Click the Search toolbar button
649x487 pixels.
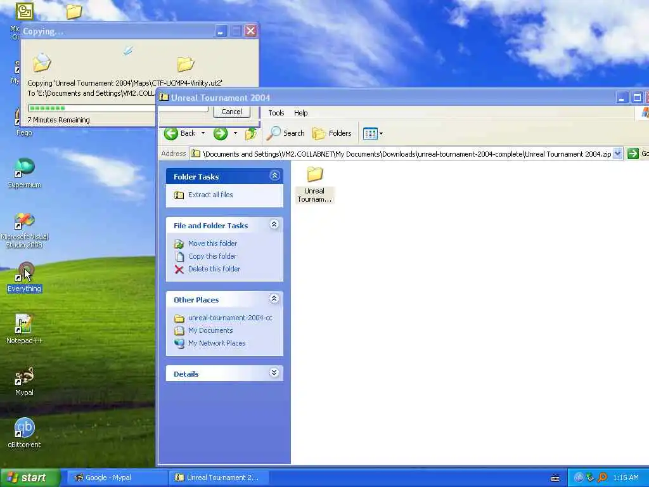(286, 133)
